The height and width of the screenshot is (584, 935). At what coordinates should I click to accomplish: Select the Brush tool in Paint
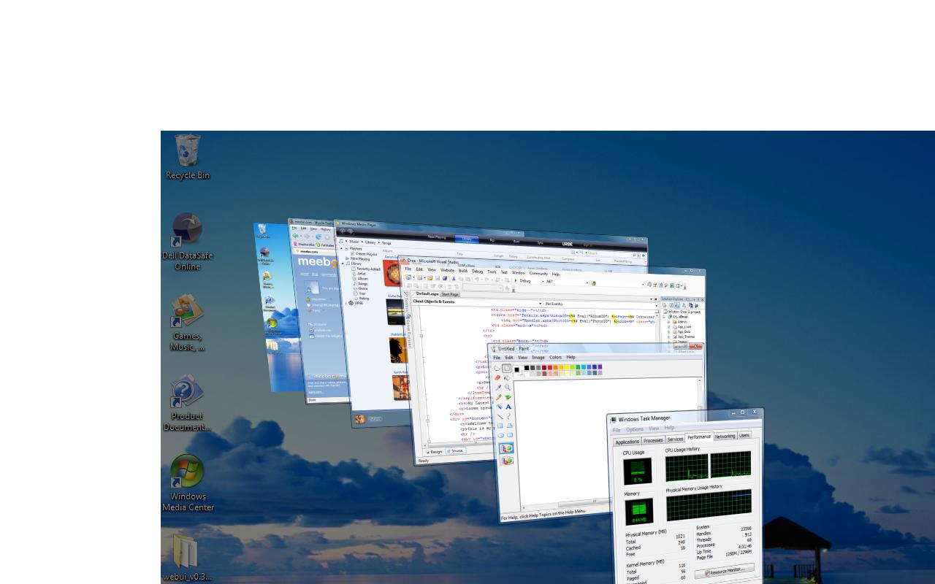click(x=507, y=397)
